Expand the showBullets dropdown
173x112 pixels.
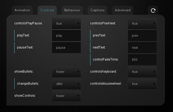(x=66, y=72)
